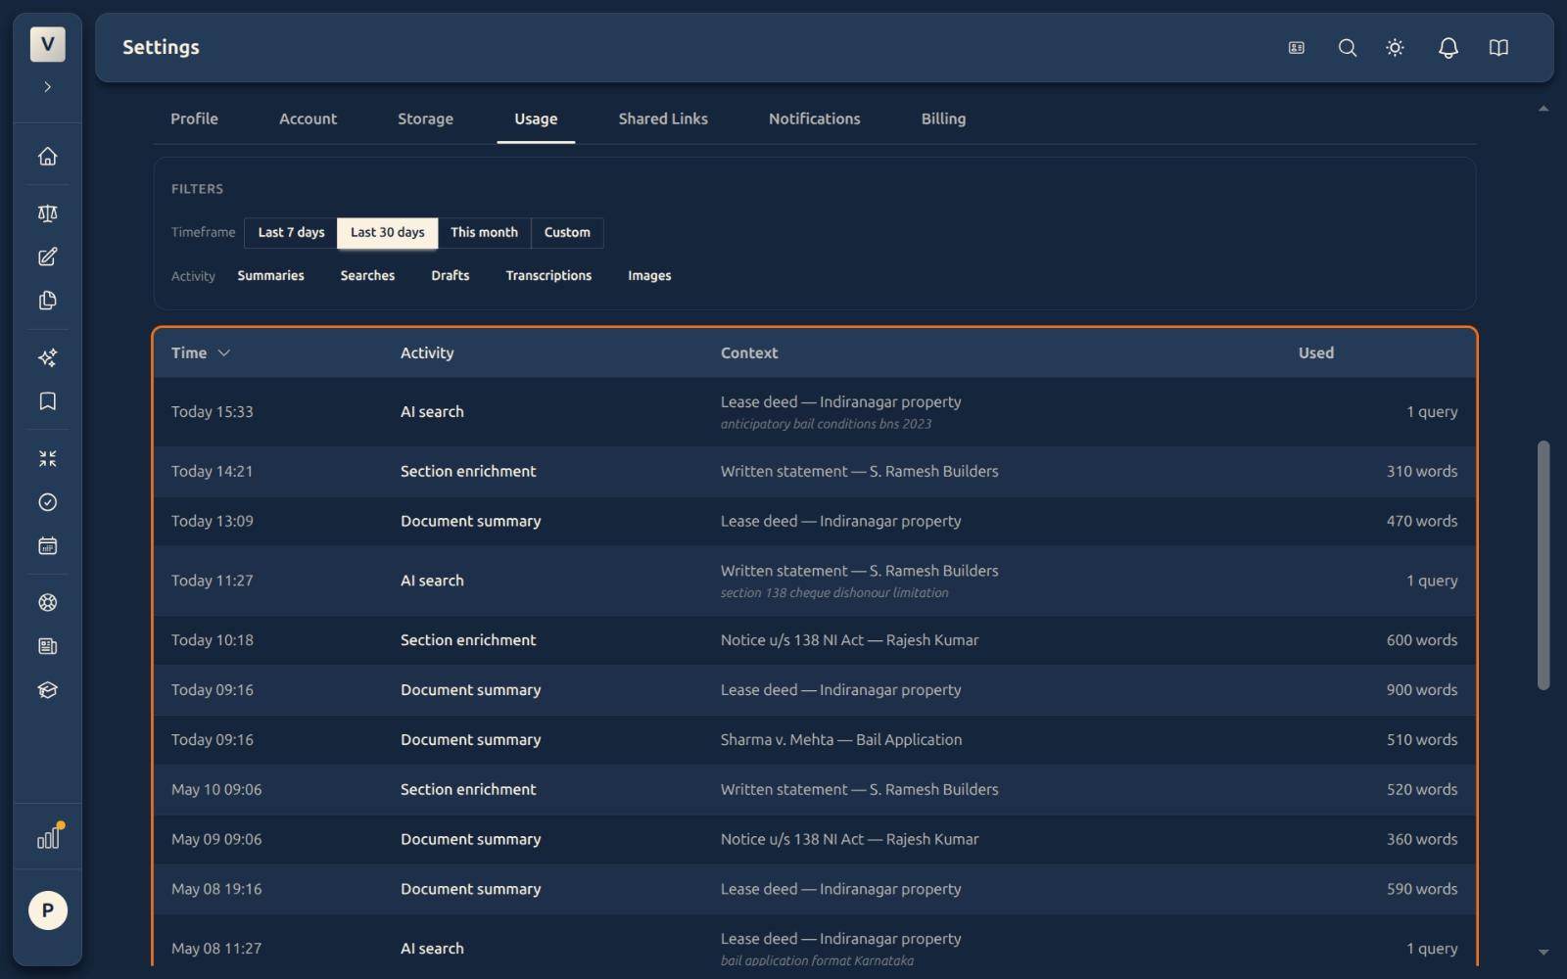
Task: Toggle the sun theme icon
Action: (1396, 47)
